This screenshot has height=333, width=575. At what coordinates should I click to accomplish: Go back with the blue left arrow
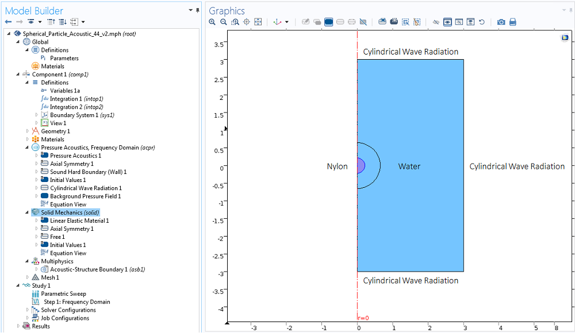[9, 22]
